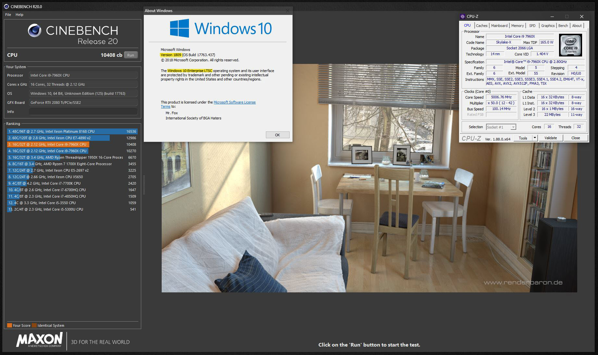Select ranking row Intel Core i7-4850HQ CPU
Screen dimensions: 598x355
tap(72, 196)
